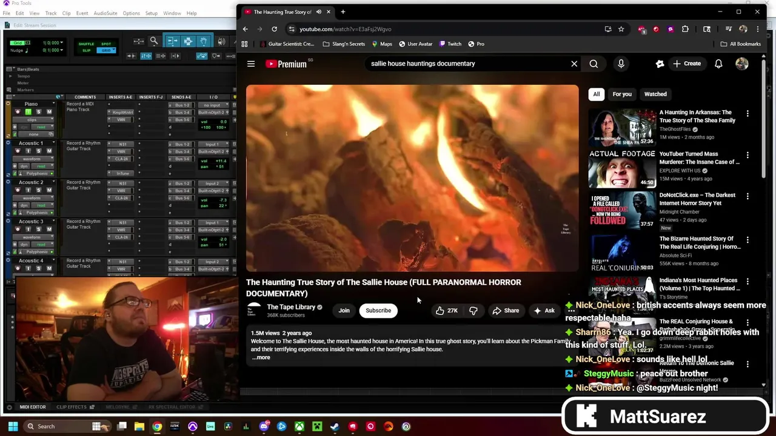This screenshot has width=776, height=436.
Task: Open YouTuber Turned Mass Murderer thumbnail
Action: coord(622,169)
